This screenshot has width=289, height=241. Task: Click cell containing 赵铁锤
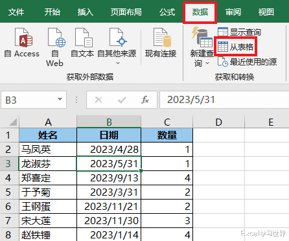pos(48,235)
